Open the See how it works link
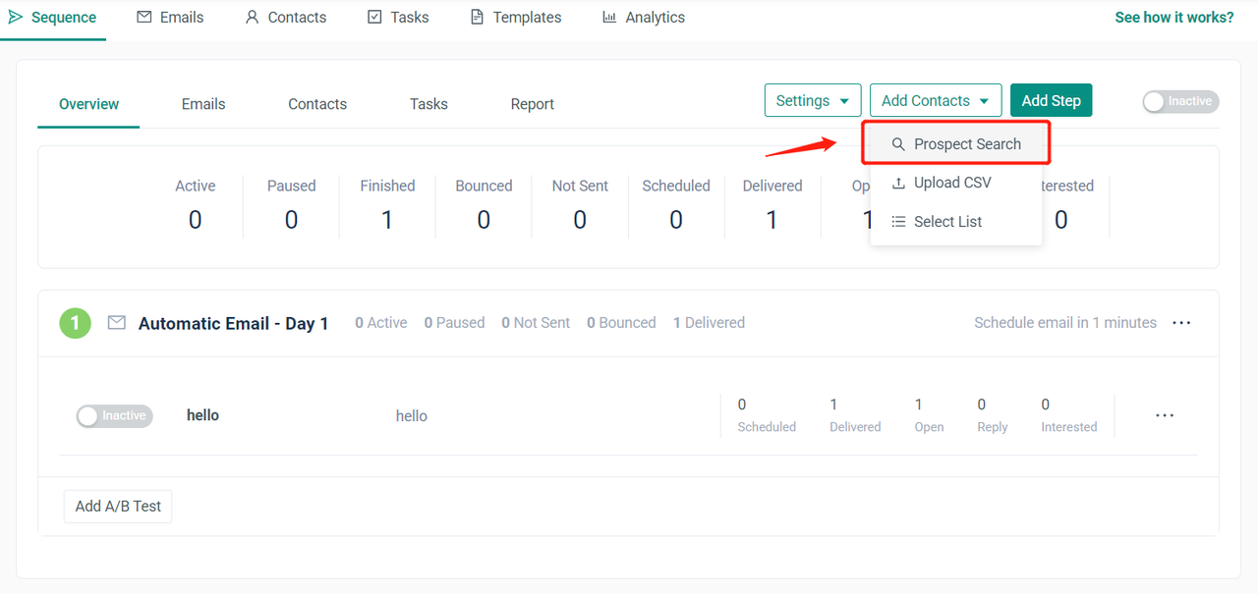This screenshot has height=594, width=1258. [1173, 18]
